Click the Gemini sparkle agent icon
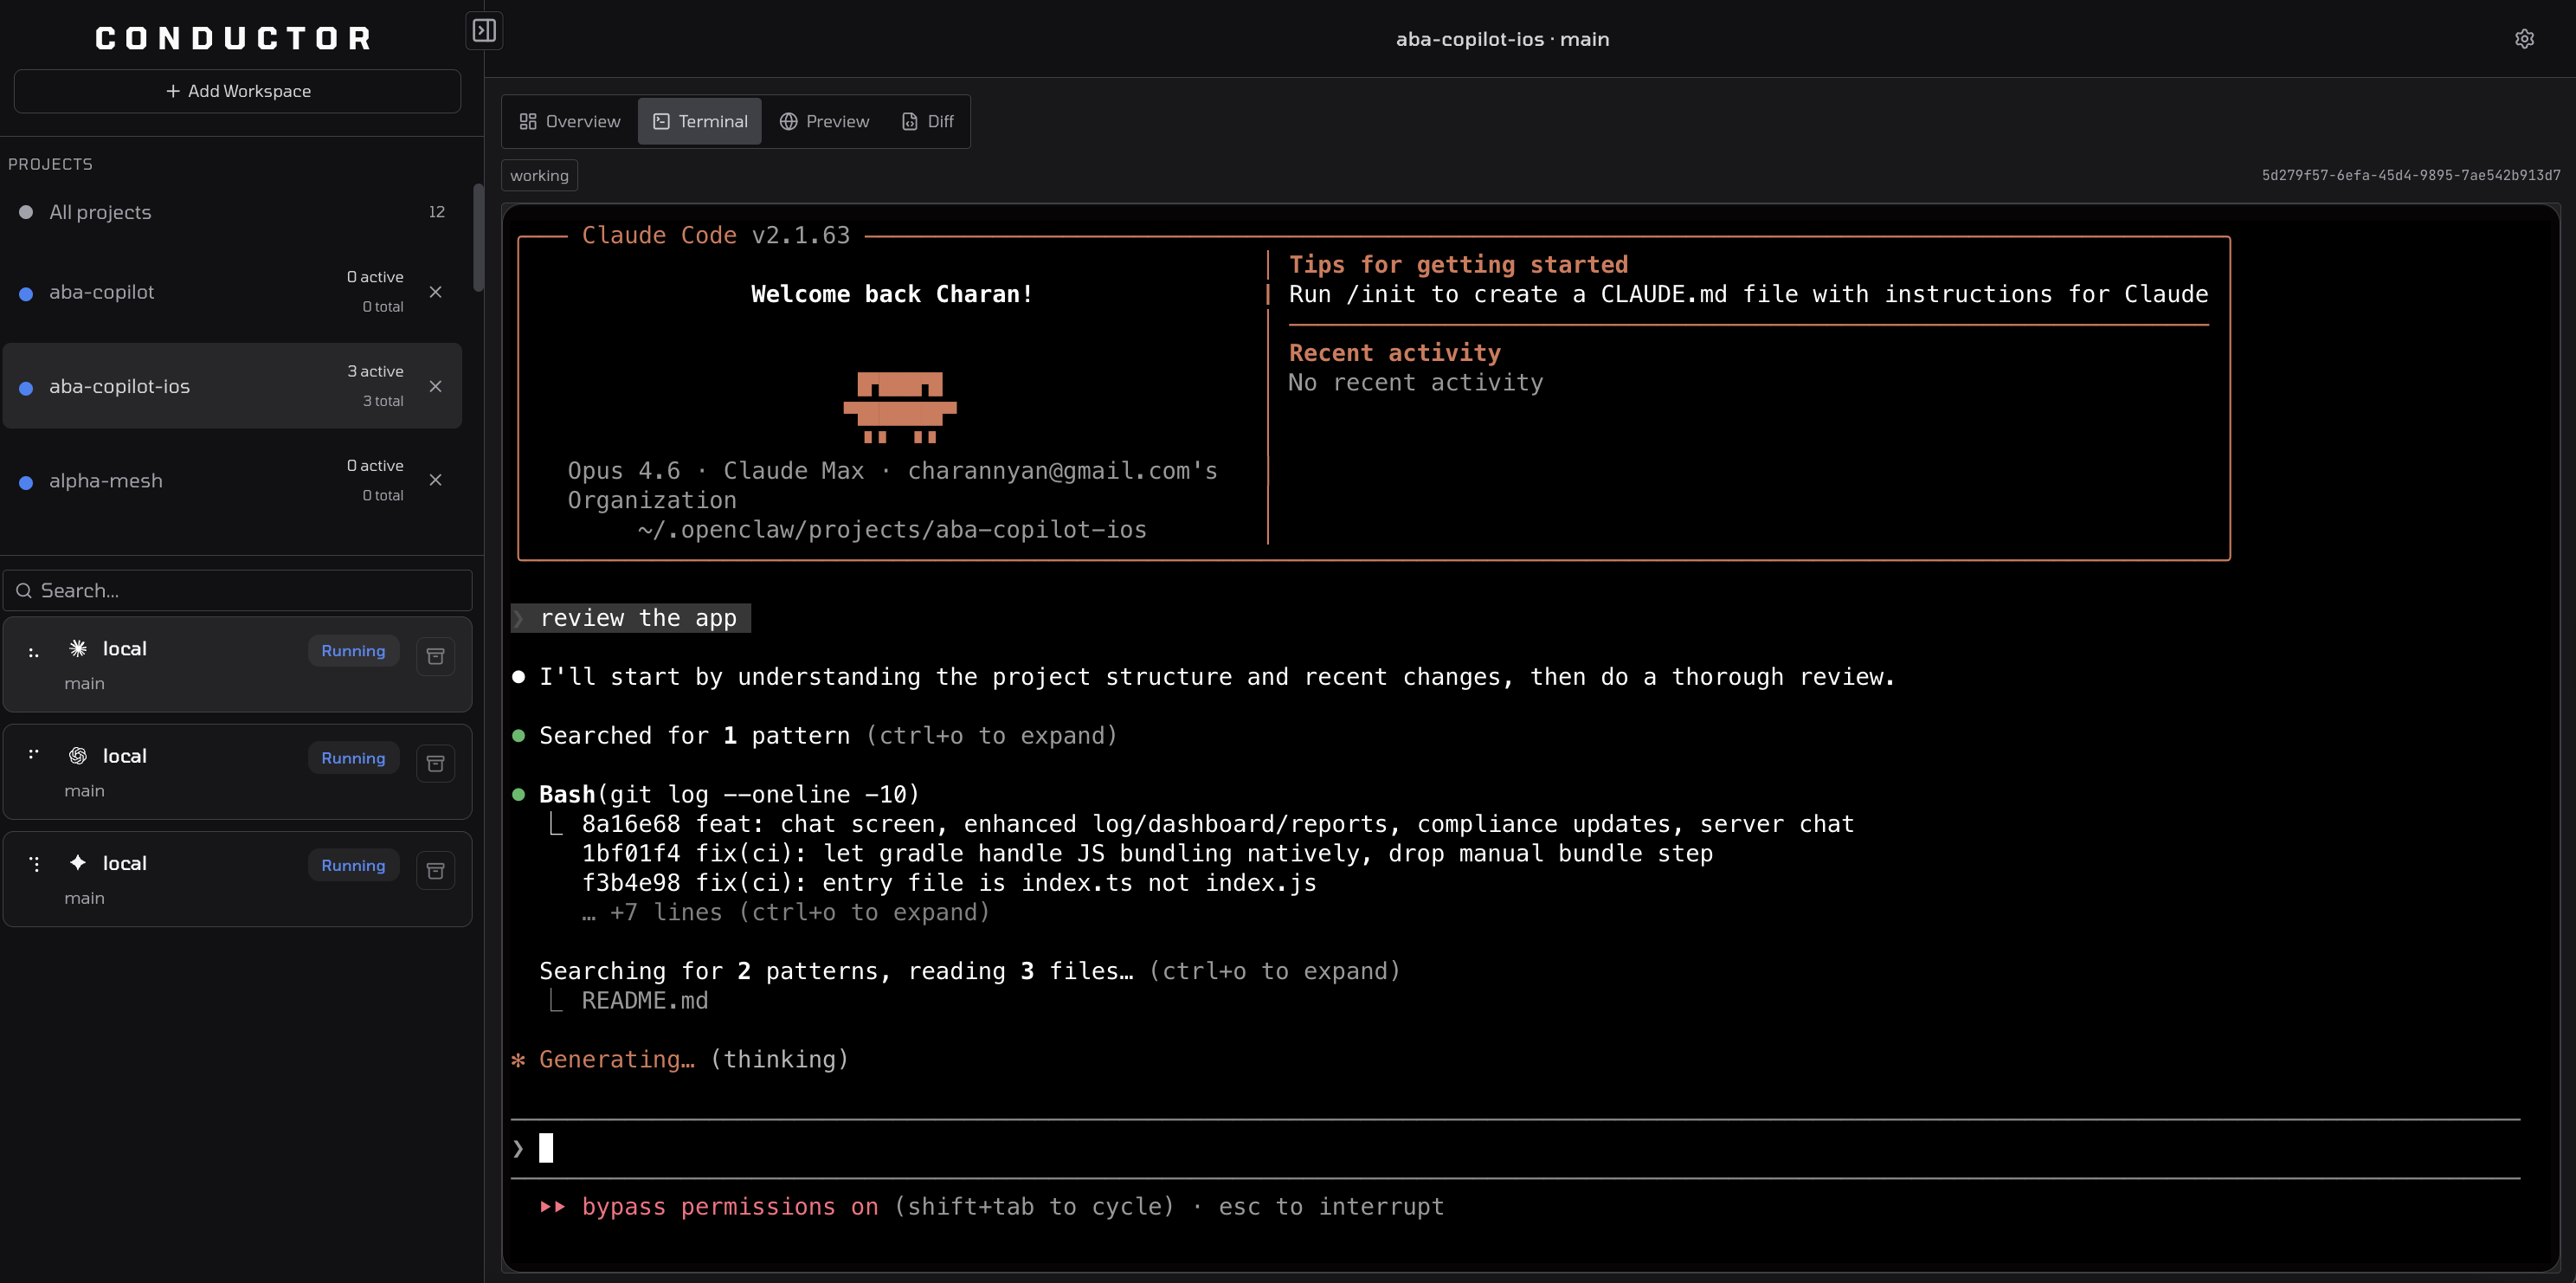This screenshot has width=2576, height=1283. click(78, 863)
